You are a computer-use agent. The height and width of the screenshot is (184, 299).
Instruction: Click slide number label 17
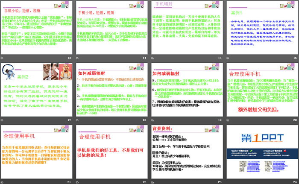click(69, 120)
